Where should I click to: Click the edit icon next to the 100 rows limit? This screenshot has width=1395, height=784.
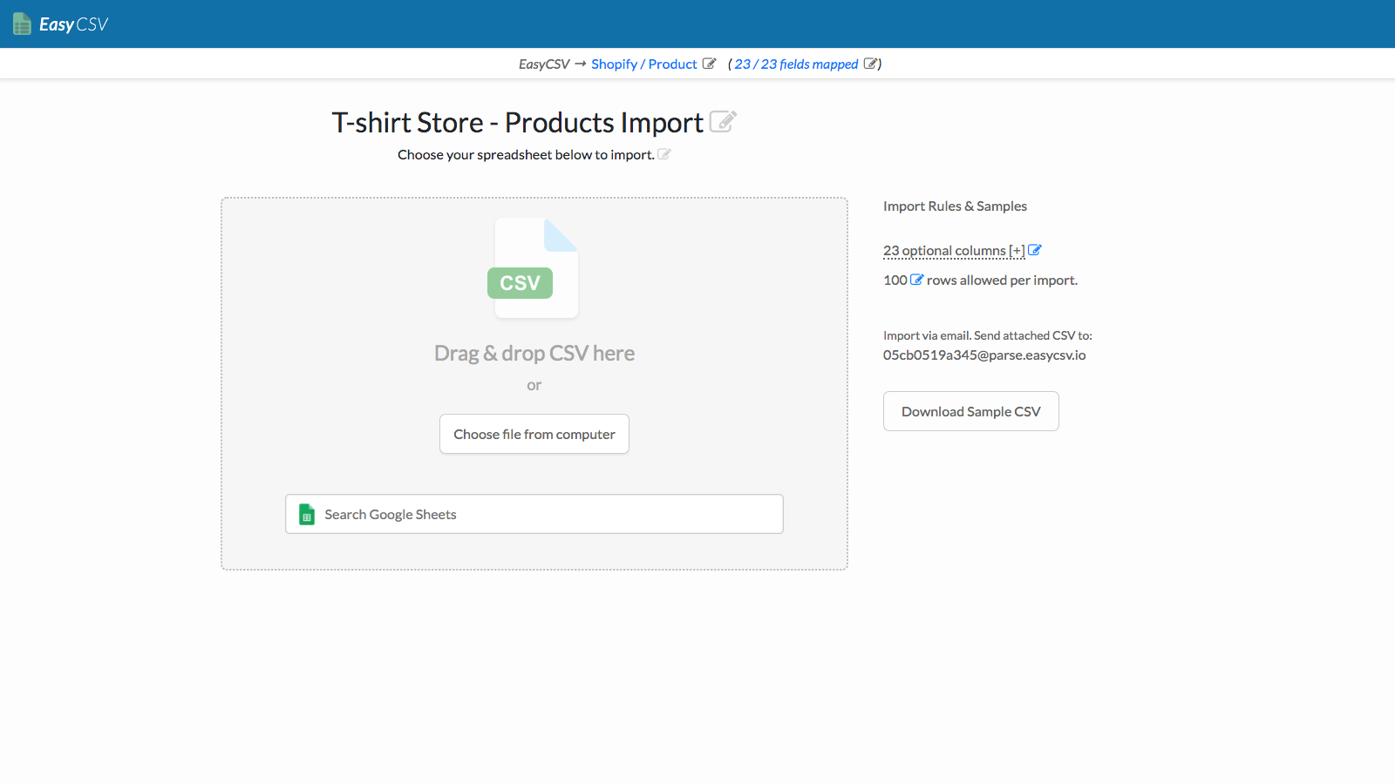916,280
